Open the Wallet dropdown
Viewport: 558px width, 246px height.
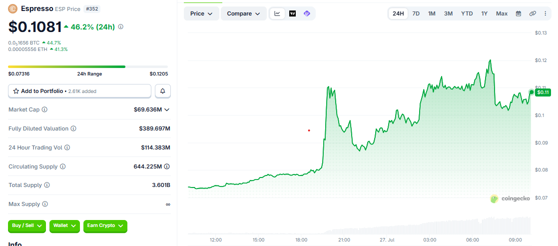pyautogui.click(x=64, y=225)
